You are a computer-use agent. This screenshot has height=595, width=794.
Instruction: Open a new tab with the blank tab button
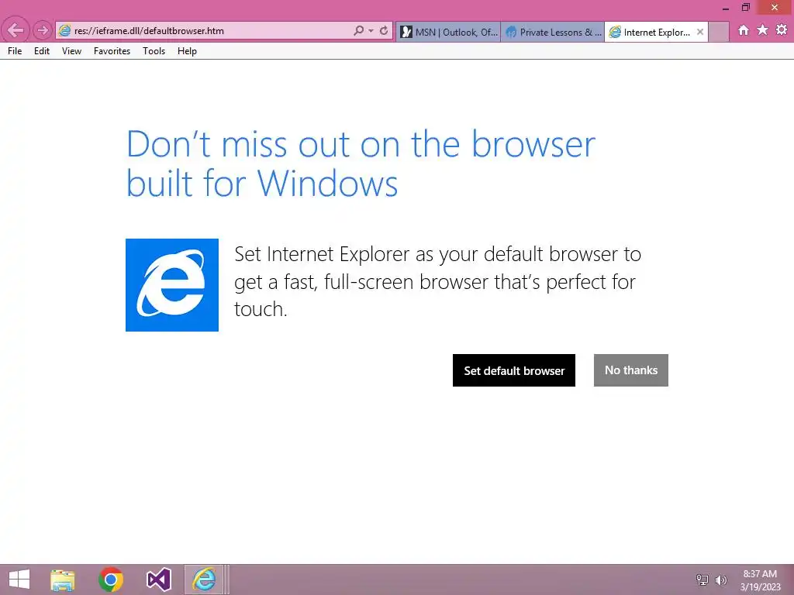[719, 32]
